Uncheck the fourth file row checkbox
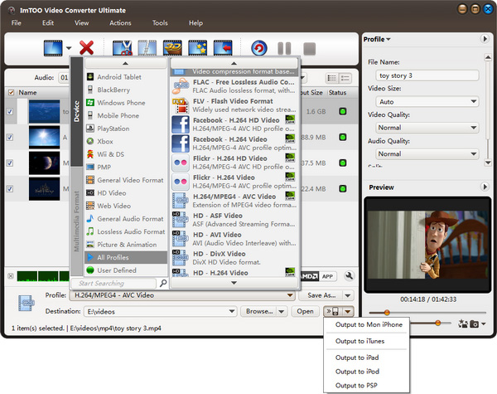 [x=10, y=188]
